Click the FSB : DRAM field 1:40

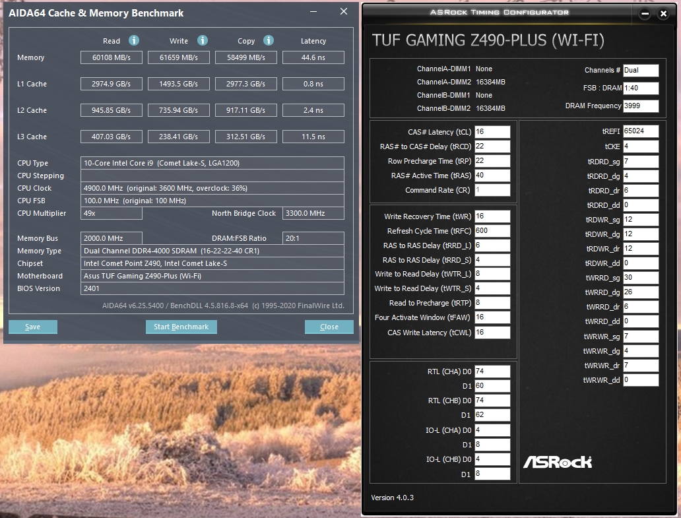click(641, 88)
